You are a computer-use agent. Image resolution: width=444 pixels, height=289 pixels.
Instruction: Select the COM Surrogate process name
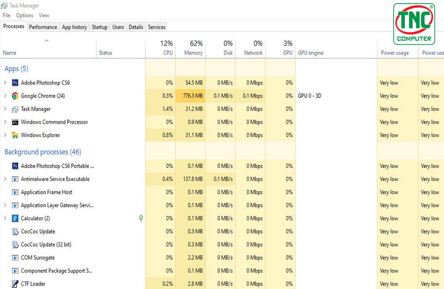[38, 258]
